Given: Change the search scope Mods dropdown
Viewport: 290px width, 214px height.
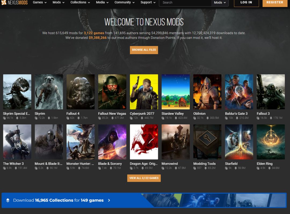Looking at the screenshot, I should pyautogui.click(x=220, y=3).
